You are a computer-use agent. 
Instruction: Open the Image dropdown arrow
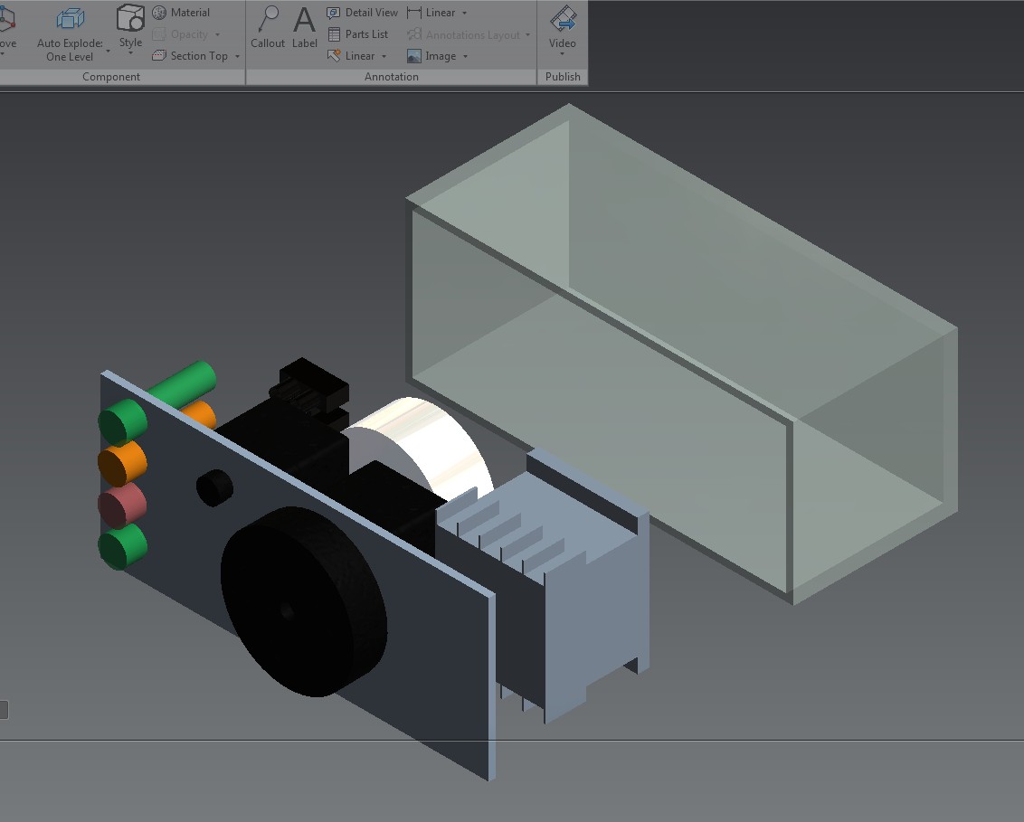466,57
